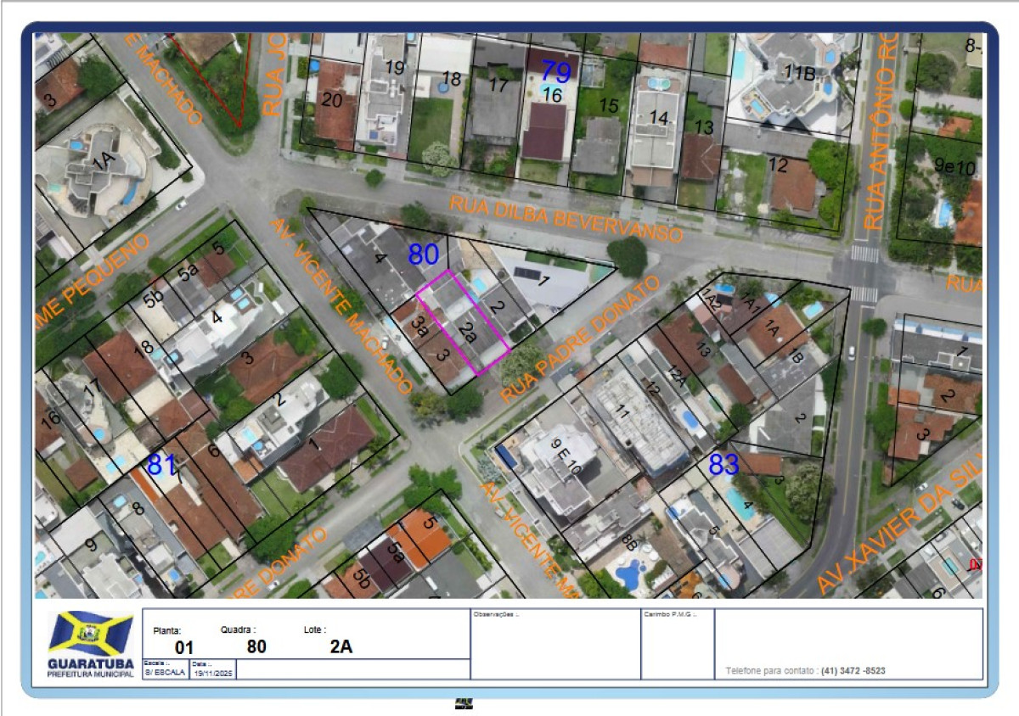This screenshot has height=716, width=1019.
Task: Click the blue block number 80 on the map
Action: 423,255
